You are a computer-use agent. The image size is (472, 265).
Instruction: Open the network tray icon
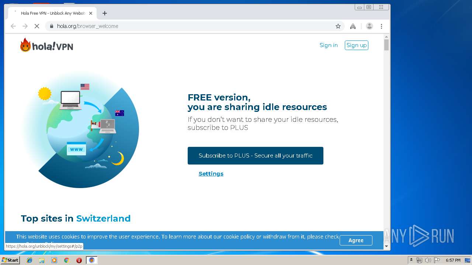click(419, 260)
